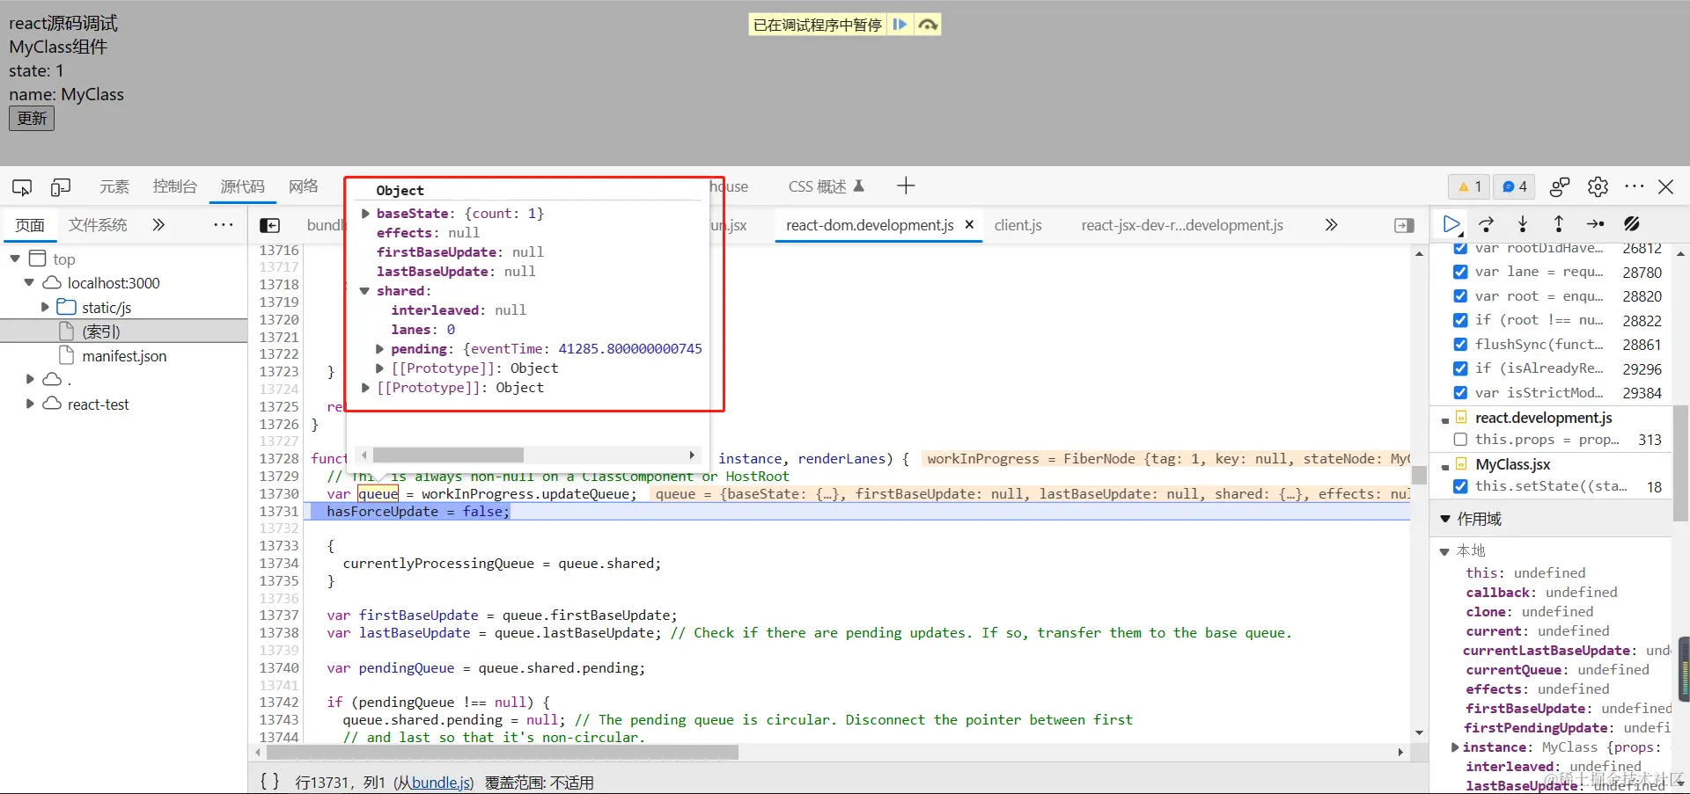Open the Console (控制台) panel

174,186
